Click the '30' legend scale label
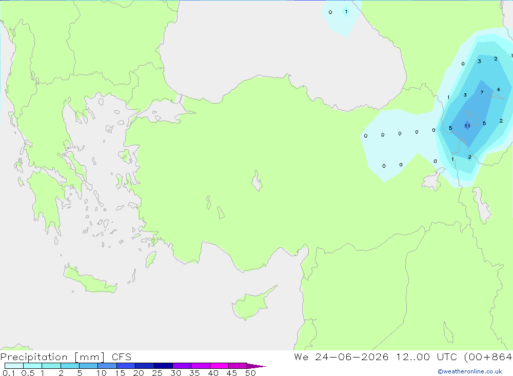Screen dimensions: 513x376 click(176, 373)
